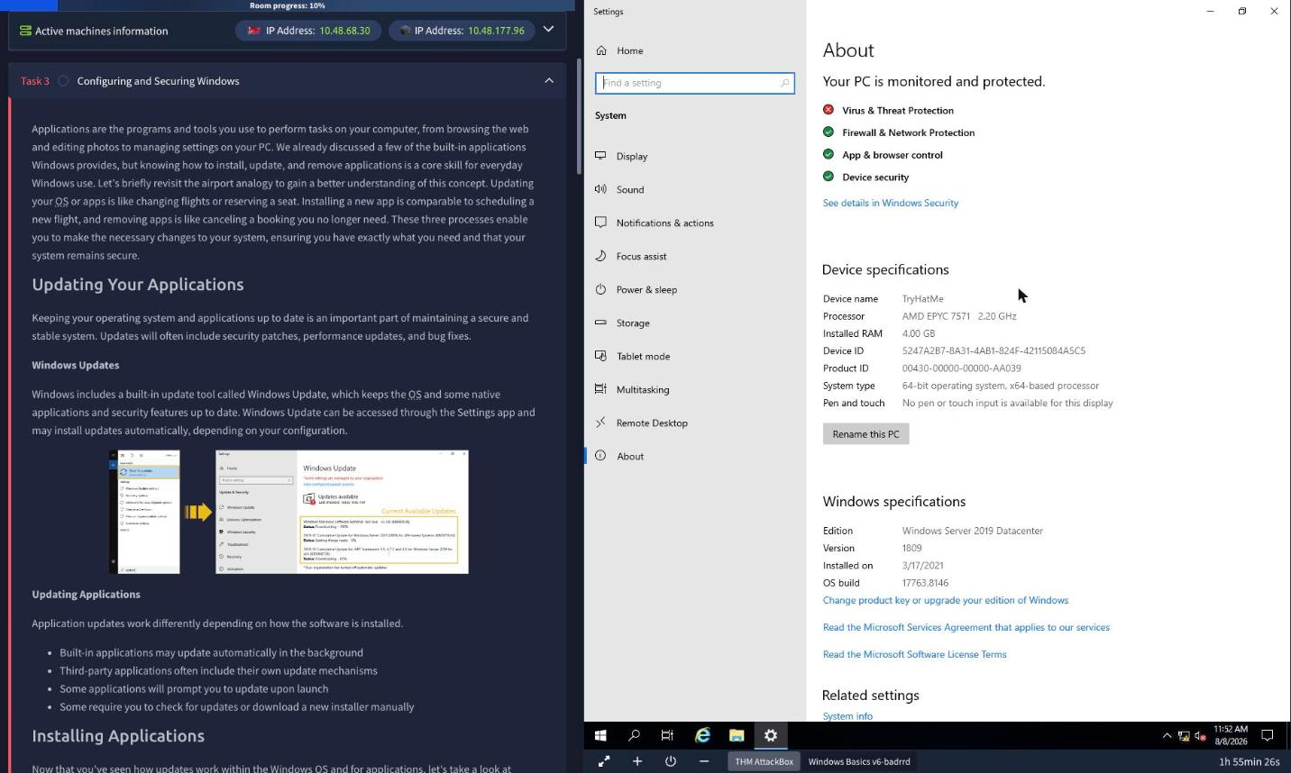Screen dimensions: 1291x773
Task: Select Settings gear icon in taskbar
Action: [771, 735]
